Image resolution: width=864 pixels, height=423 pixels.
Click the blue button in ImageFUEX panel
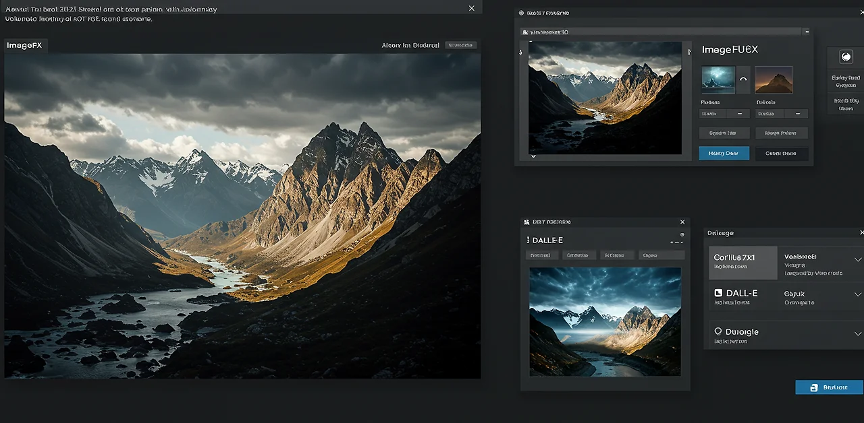coord(724,153)
